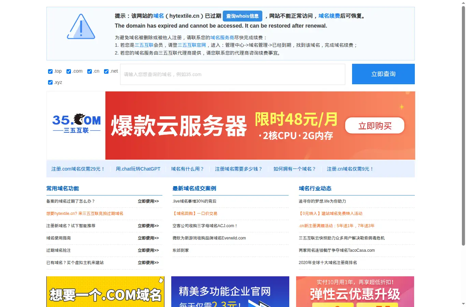Open 如何拥有一个域名 link
Viewport: 466px width, 307px height.
point(294,169)
